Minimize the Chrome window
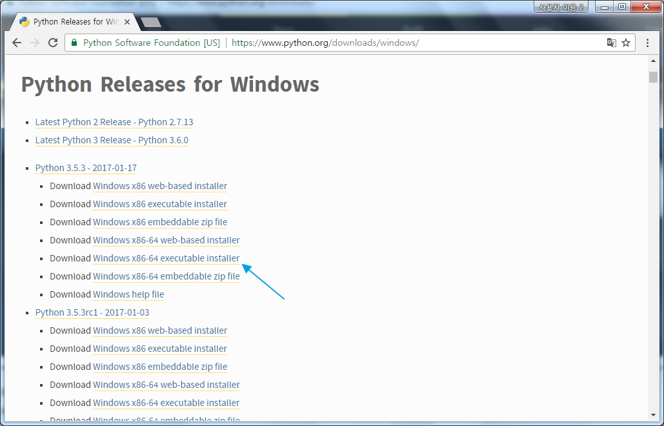Image resolution: width=664 pixels, height=426 pixels. pyautogui.click(x=604, y=7)
